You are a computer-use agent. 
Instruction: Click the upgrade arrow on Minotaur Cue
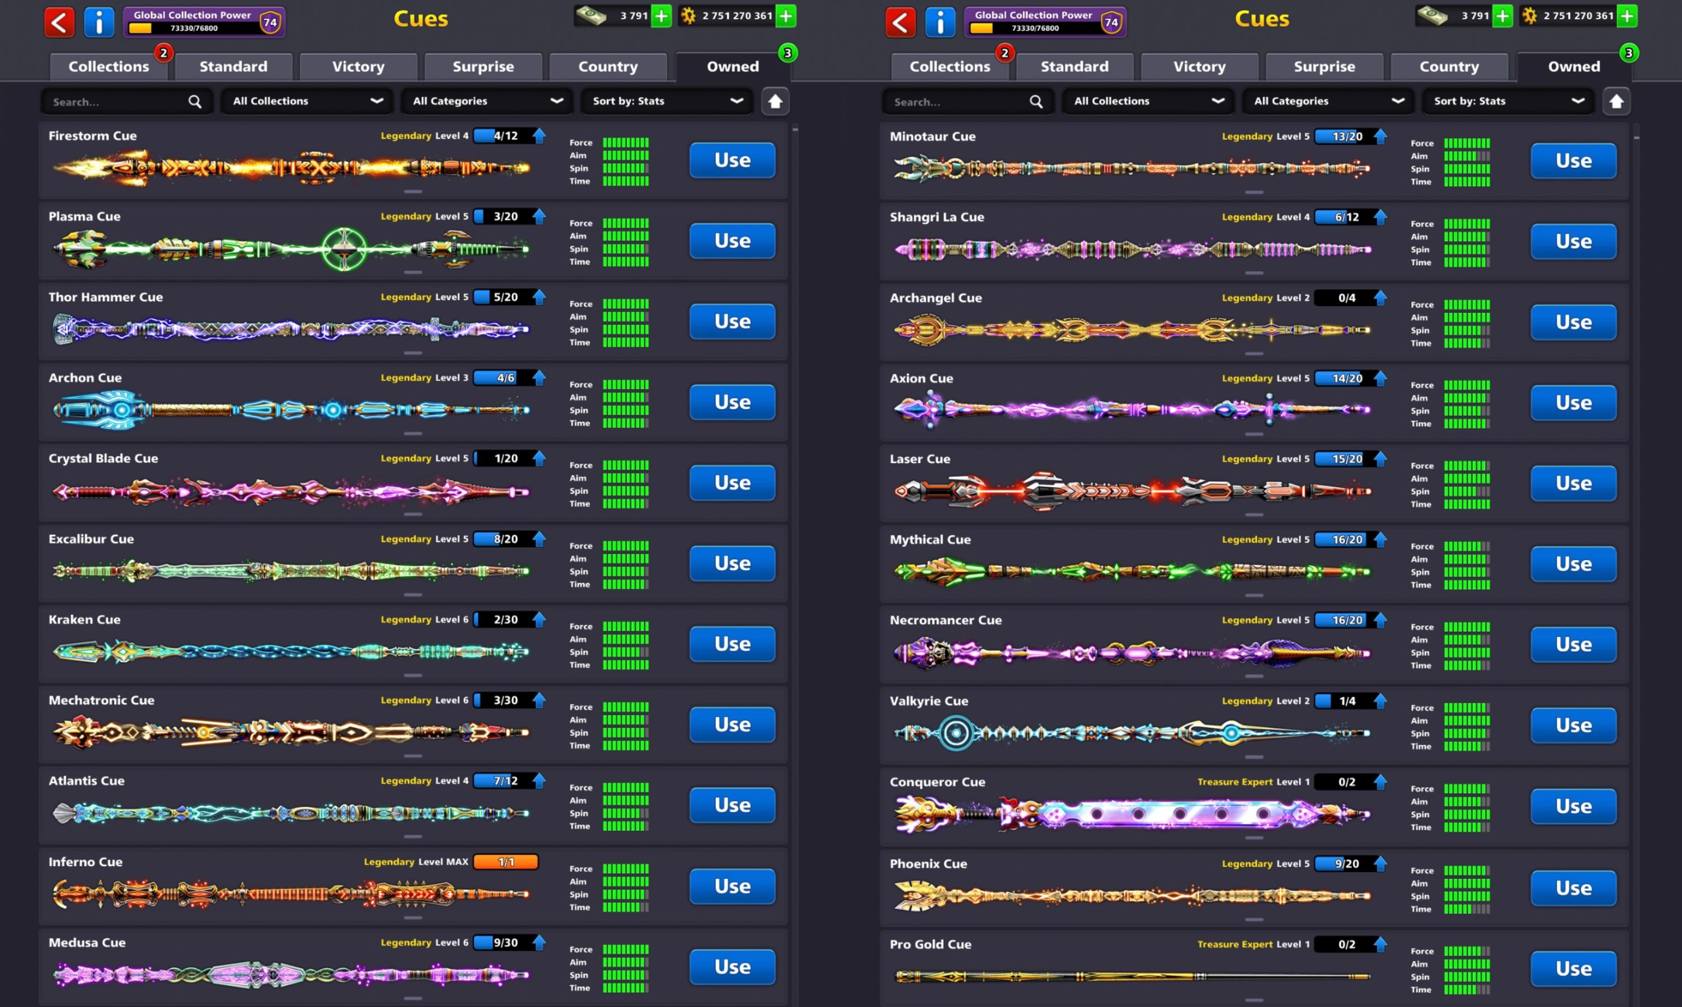[1380, 137]
